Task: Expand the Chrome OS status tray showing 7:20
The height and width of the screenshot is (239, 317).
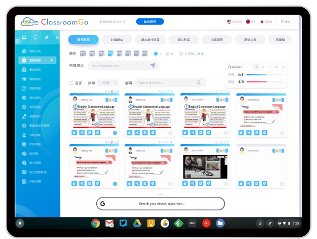Action: tap(289, 223)
